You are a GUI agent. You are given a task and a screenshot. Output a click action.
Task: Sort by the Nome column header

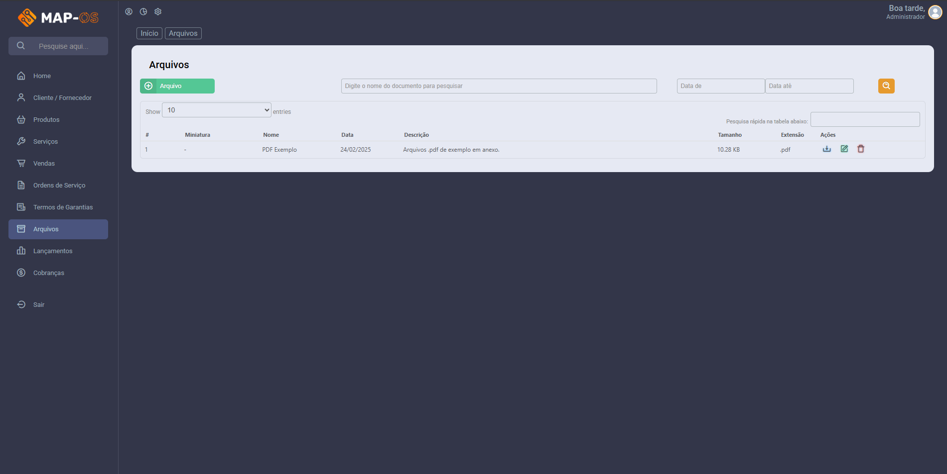[x=271, y=135]
